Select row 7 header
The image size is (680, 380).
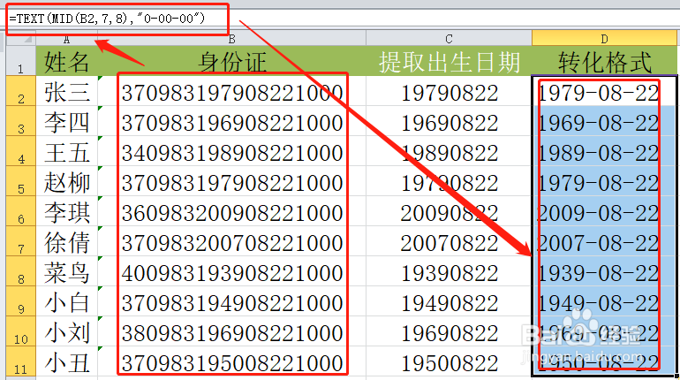pyautogui.click(x=21, y=240)
